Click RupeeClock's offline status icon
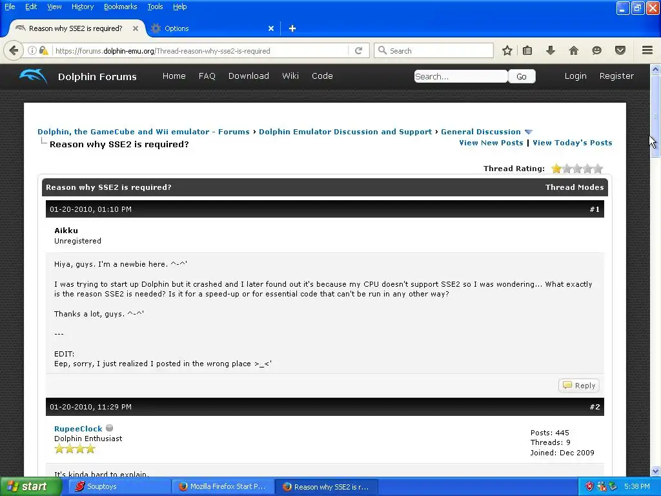The image size is (661, 496). [x=110, y=428]
